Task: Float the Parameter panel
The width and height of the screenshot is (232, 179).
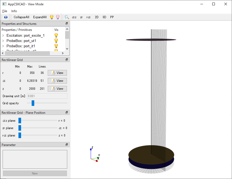Action: click(67, 145)
